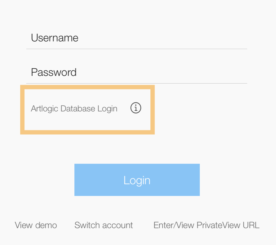Open Enter/View PrivateView URL

coord(206,225)
